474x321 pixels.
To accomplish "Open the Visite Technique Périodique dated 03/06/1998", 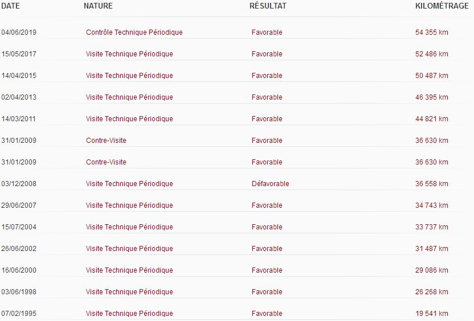I will [129, 292].
